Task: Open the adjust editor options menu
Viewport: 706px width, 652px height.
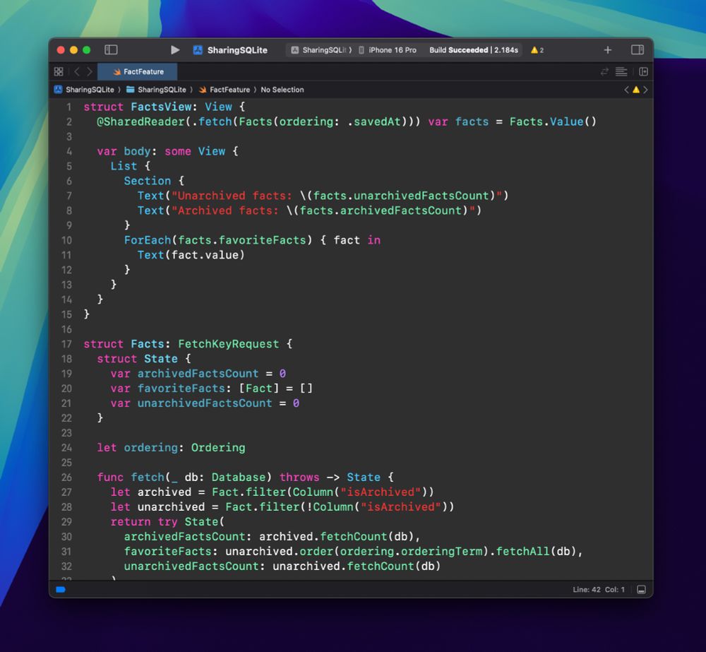Action: [x=621, y=71]
